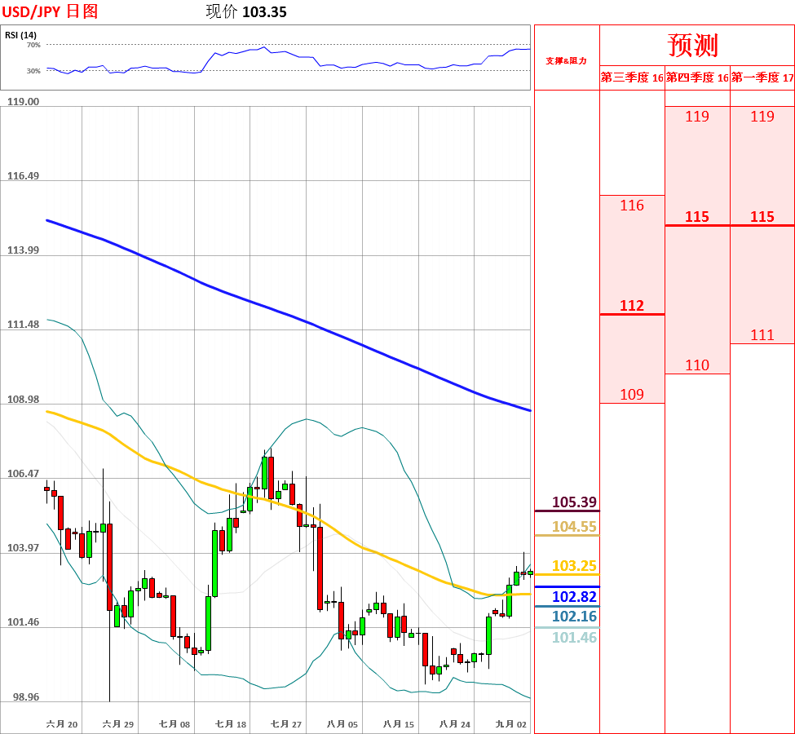Select the 第四季度 16 column header
This screenshot has width=795, height=734.
point(697,77)
